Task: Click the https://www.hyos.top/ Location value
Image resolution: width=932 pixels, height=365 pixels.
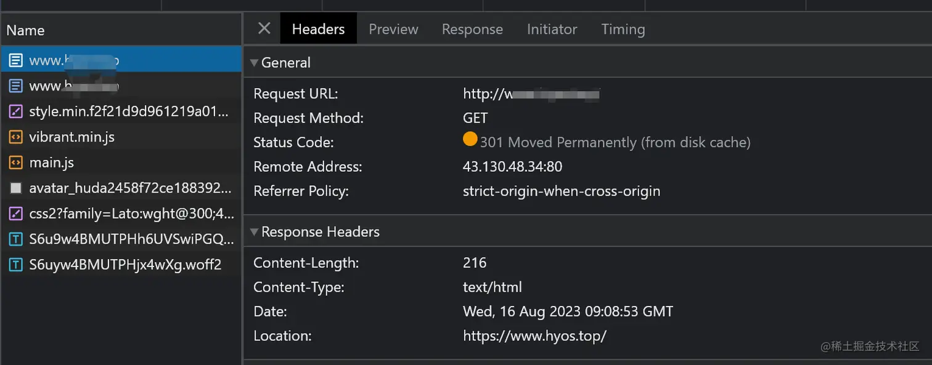Action: 534,336
